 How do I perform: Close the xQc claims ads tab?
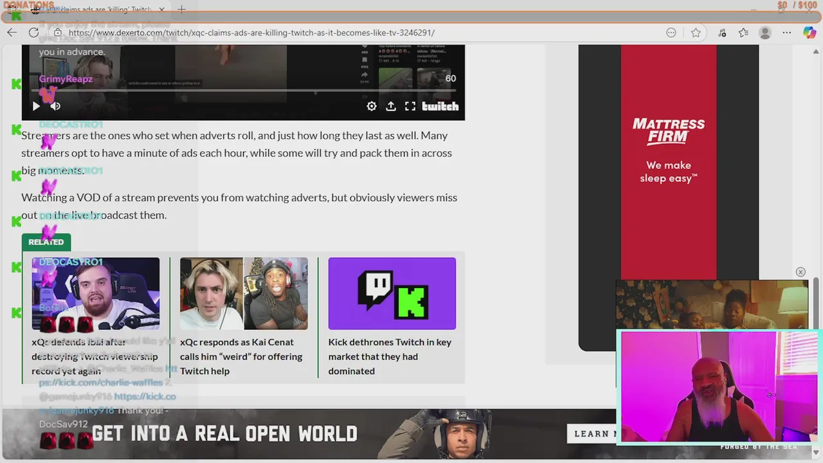click(162, 10)
